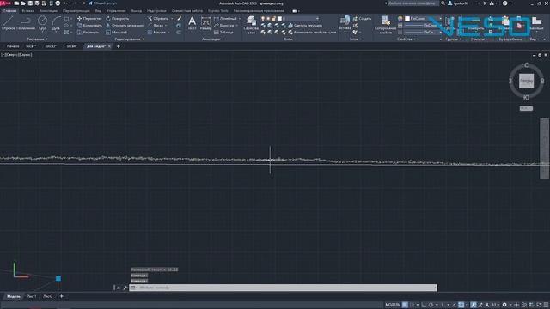This screenshot has height=309, width=550.
Task: Expand the Свойства panel
Action: click(x=406, y=39)
